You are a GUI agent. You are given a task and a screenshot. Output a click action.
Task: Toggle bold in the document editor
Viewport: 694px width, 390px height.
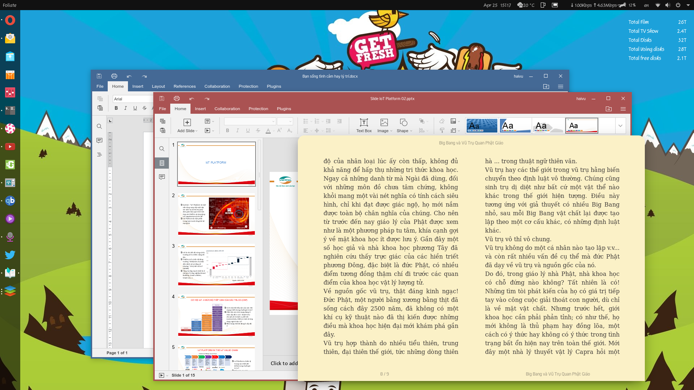[116, 108]
